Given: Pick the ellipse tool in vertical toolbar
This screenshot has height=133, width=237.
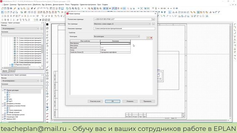Looking at the screenshot, I should click(47, 96).
